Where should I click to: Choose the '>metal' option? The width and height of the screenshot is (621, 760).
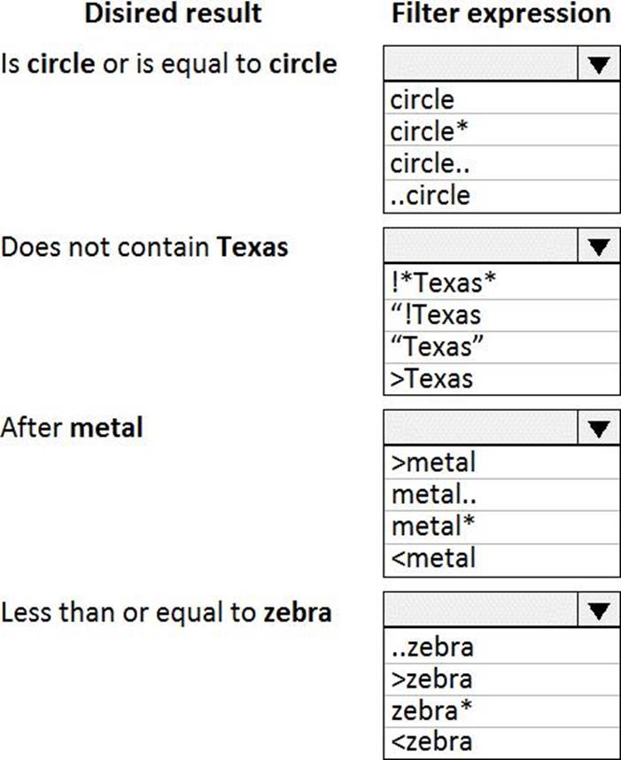501,463
